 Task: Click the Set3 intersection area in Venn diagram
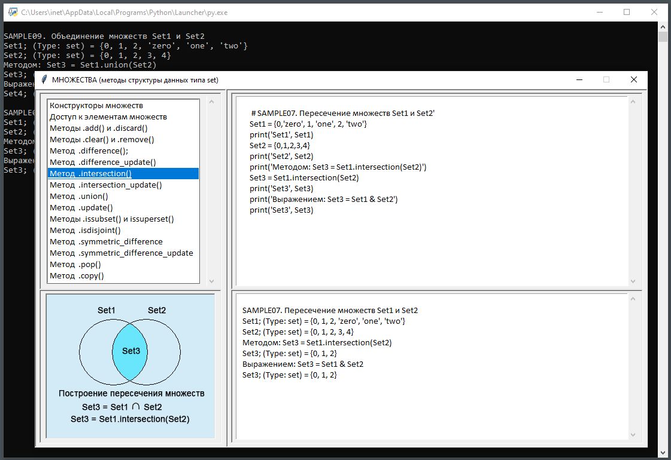[130, 351]
